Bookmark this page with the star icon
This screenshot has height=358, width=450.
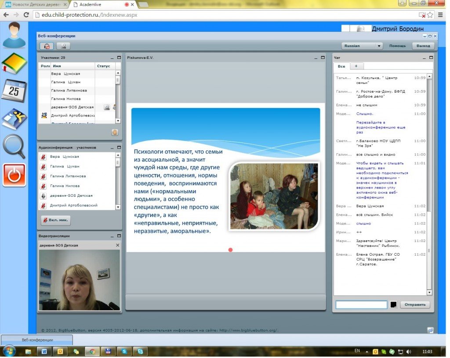(x=430, y=15)
